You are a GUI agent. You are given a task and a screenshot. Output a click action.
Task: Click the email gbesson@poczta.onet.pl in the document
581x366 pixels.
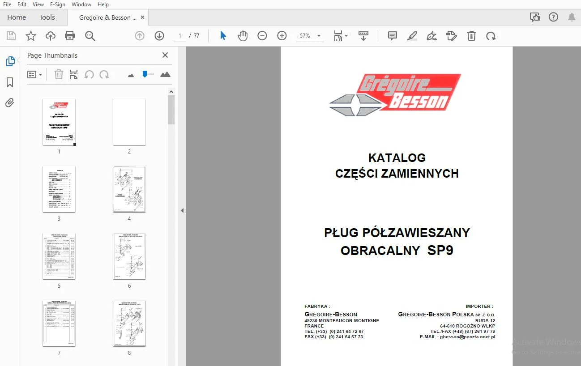467,337
